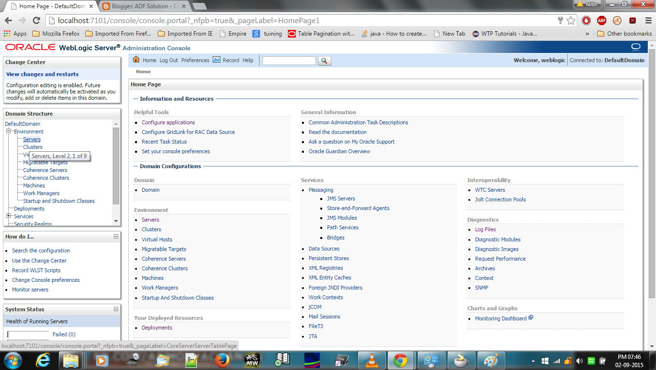Click the browser Back arrow
The image size is (656, 370).
point(8,21)
